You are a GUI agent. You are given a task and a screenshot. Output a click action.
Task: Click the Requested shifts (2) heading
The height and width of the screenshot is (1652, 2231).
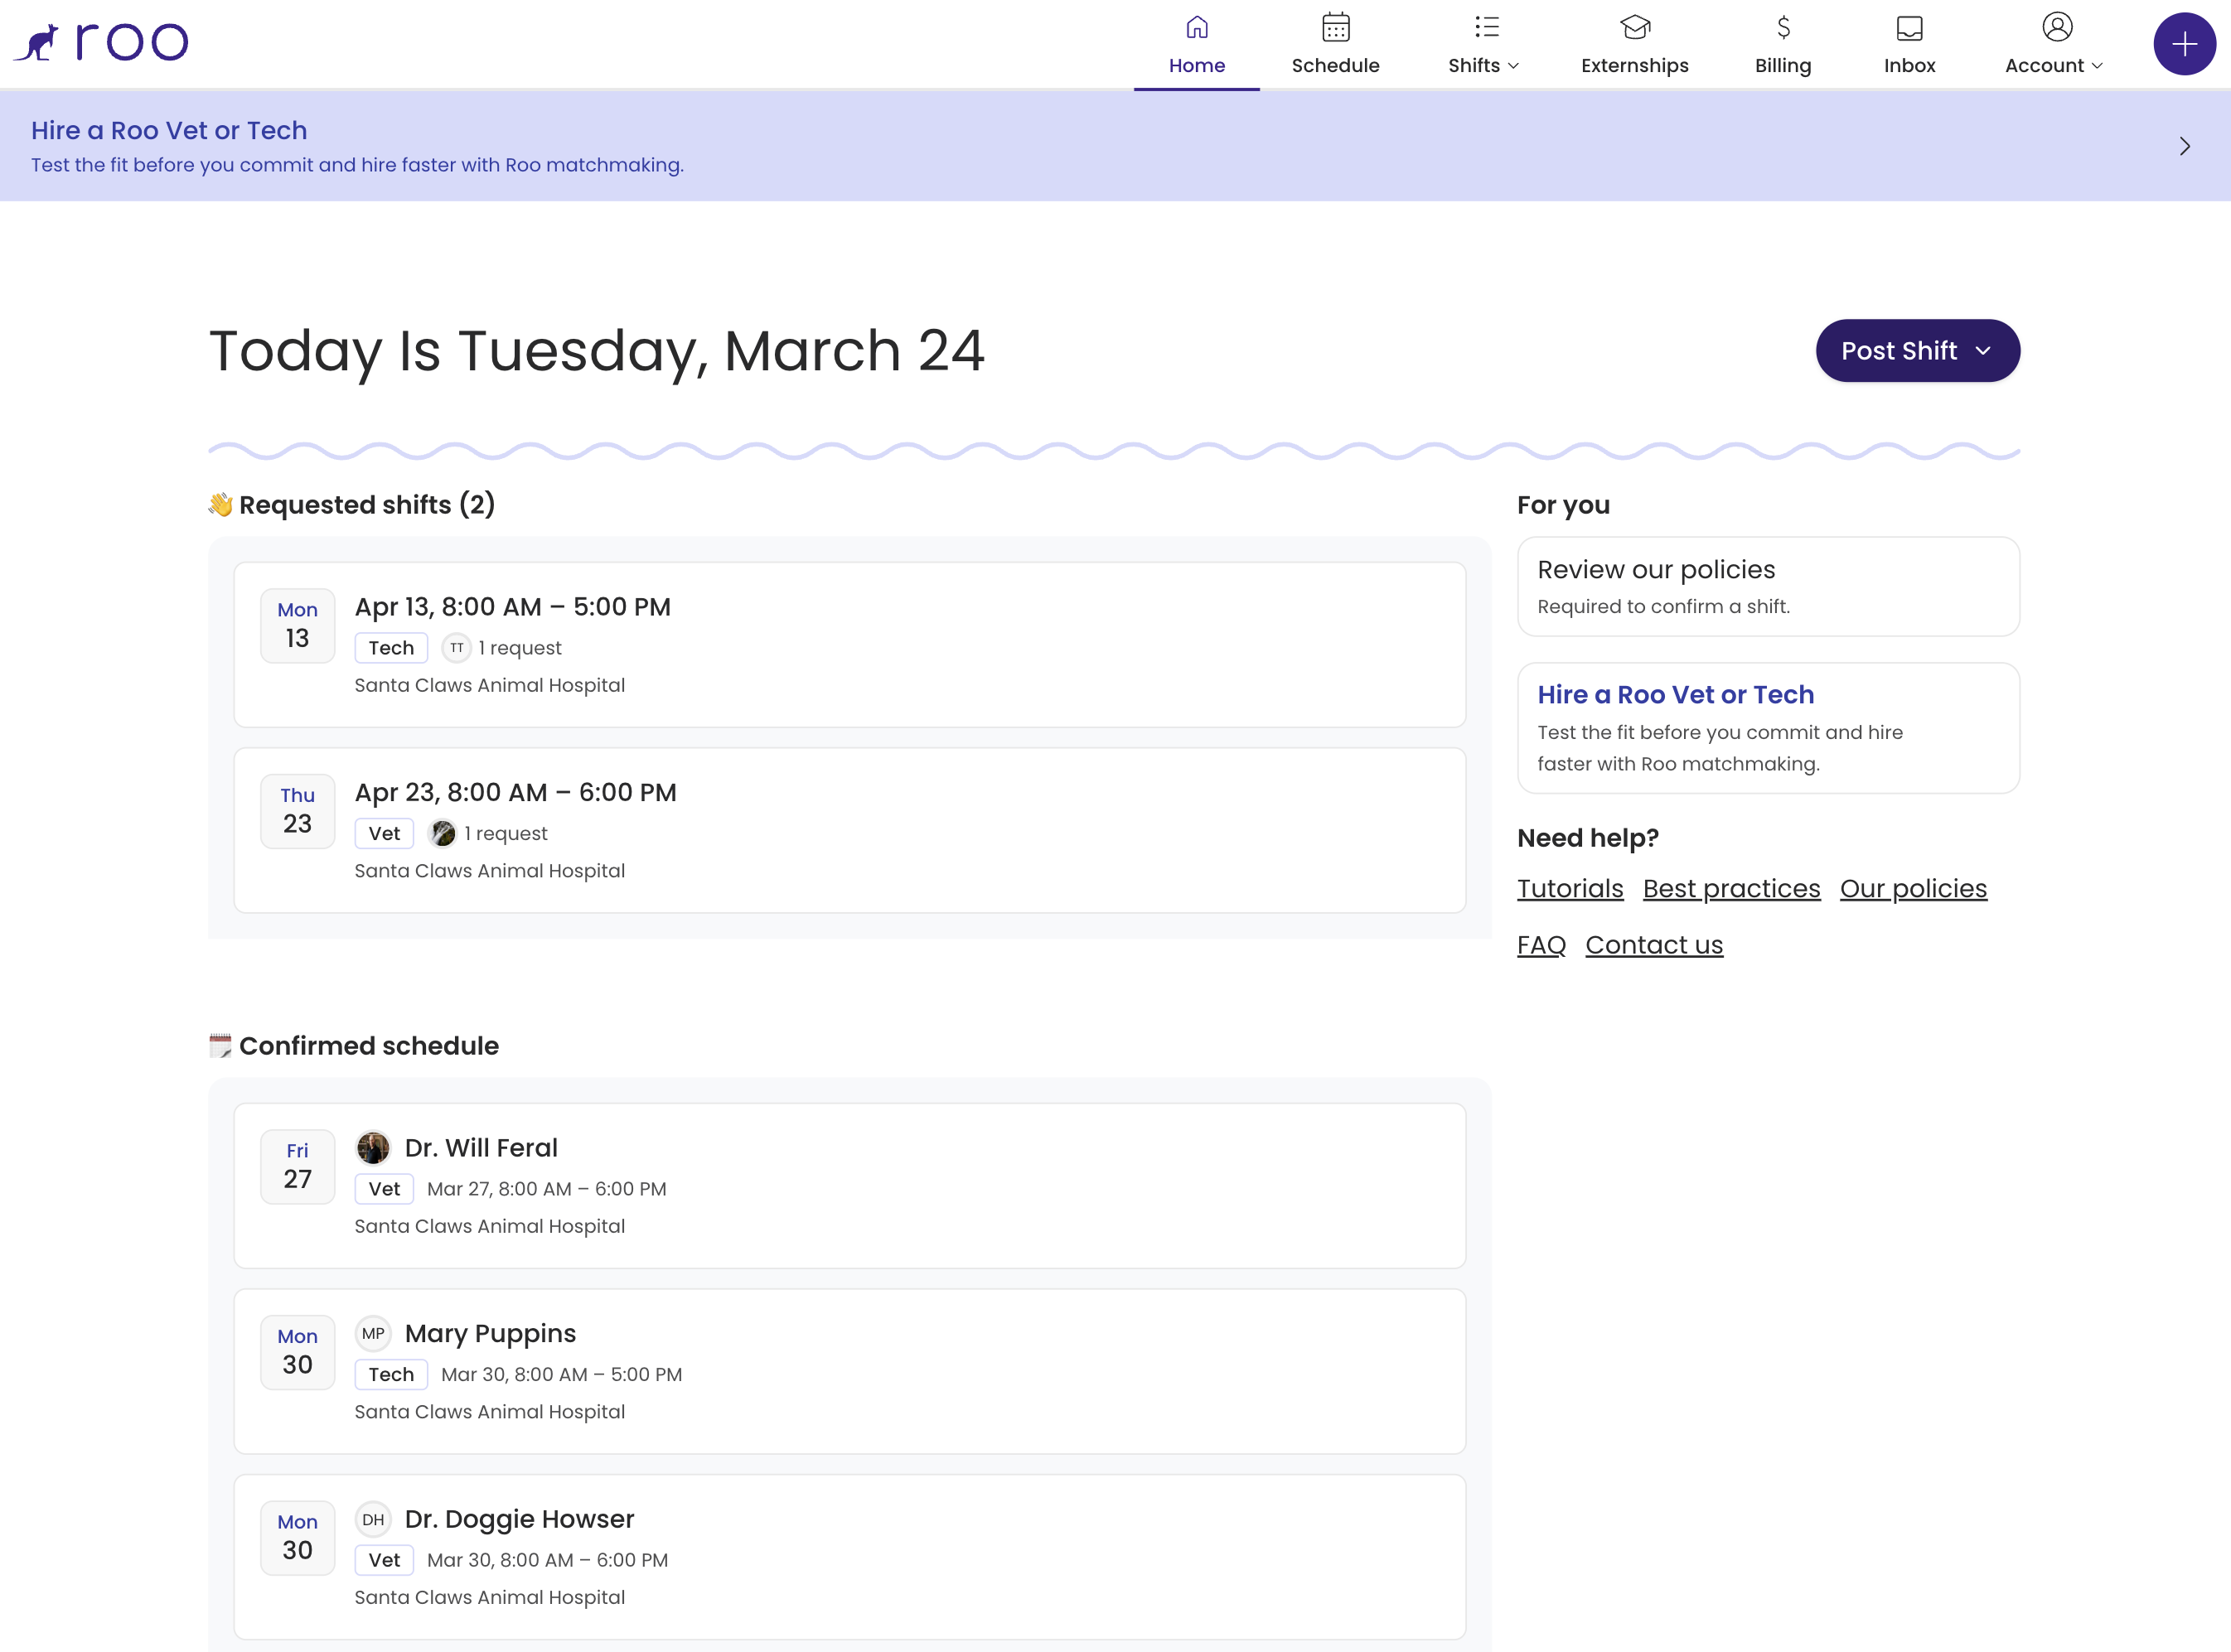366,505
